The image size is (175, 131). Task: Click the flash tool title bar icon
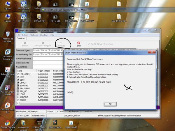click(17, 31)
